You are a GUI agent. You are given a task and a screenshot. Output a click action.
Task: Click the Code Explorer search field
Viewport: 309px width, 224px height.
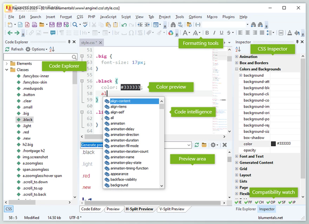click(x=40, y=57)
